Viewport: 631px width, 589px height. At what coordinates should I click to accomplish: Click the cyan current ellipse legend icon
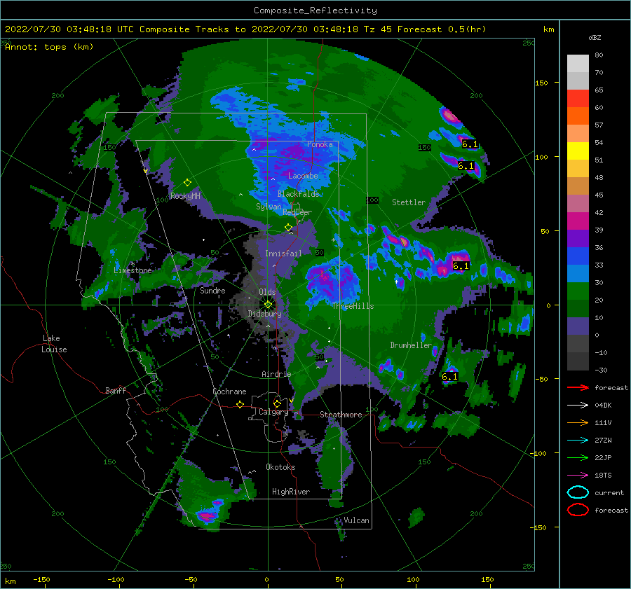point(578,492)
